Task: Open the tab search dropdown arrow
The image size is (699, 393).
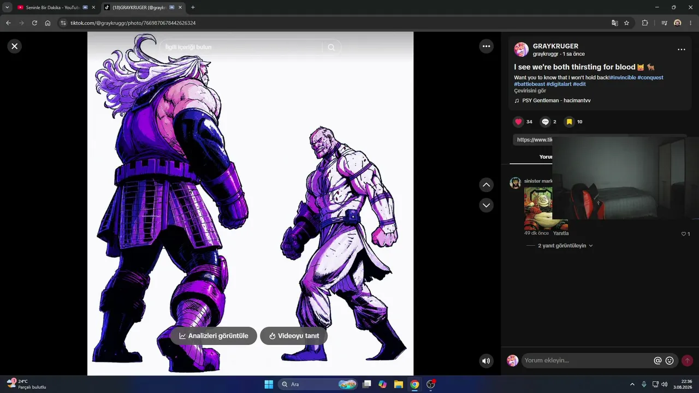Action: click(x=7, y=8)
